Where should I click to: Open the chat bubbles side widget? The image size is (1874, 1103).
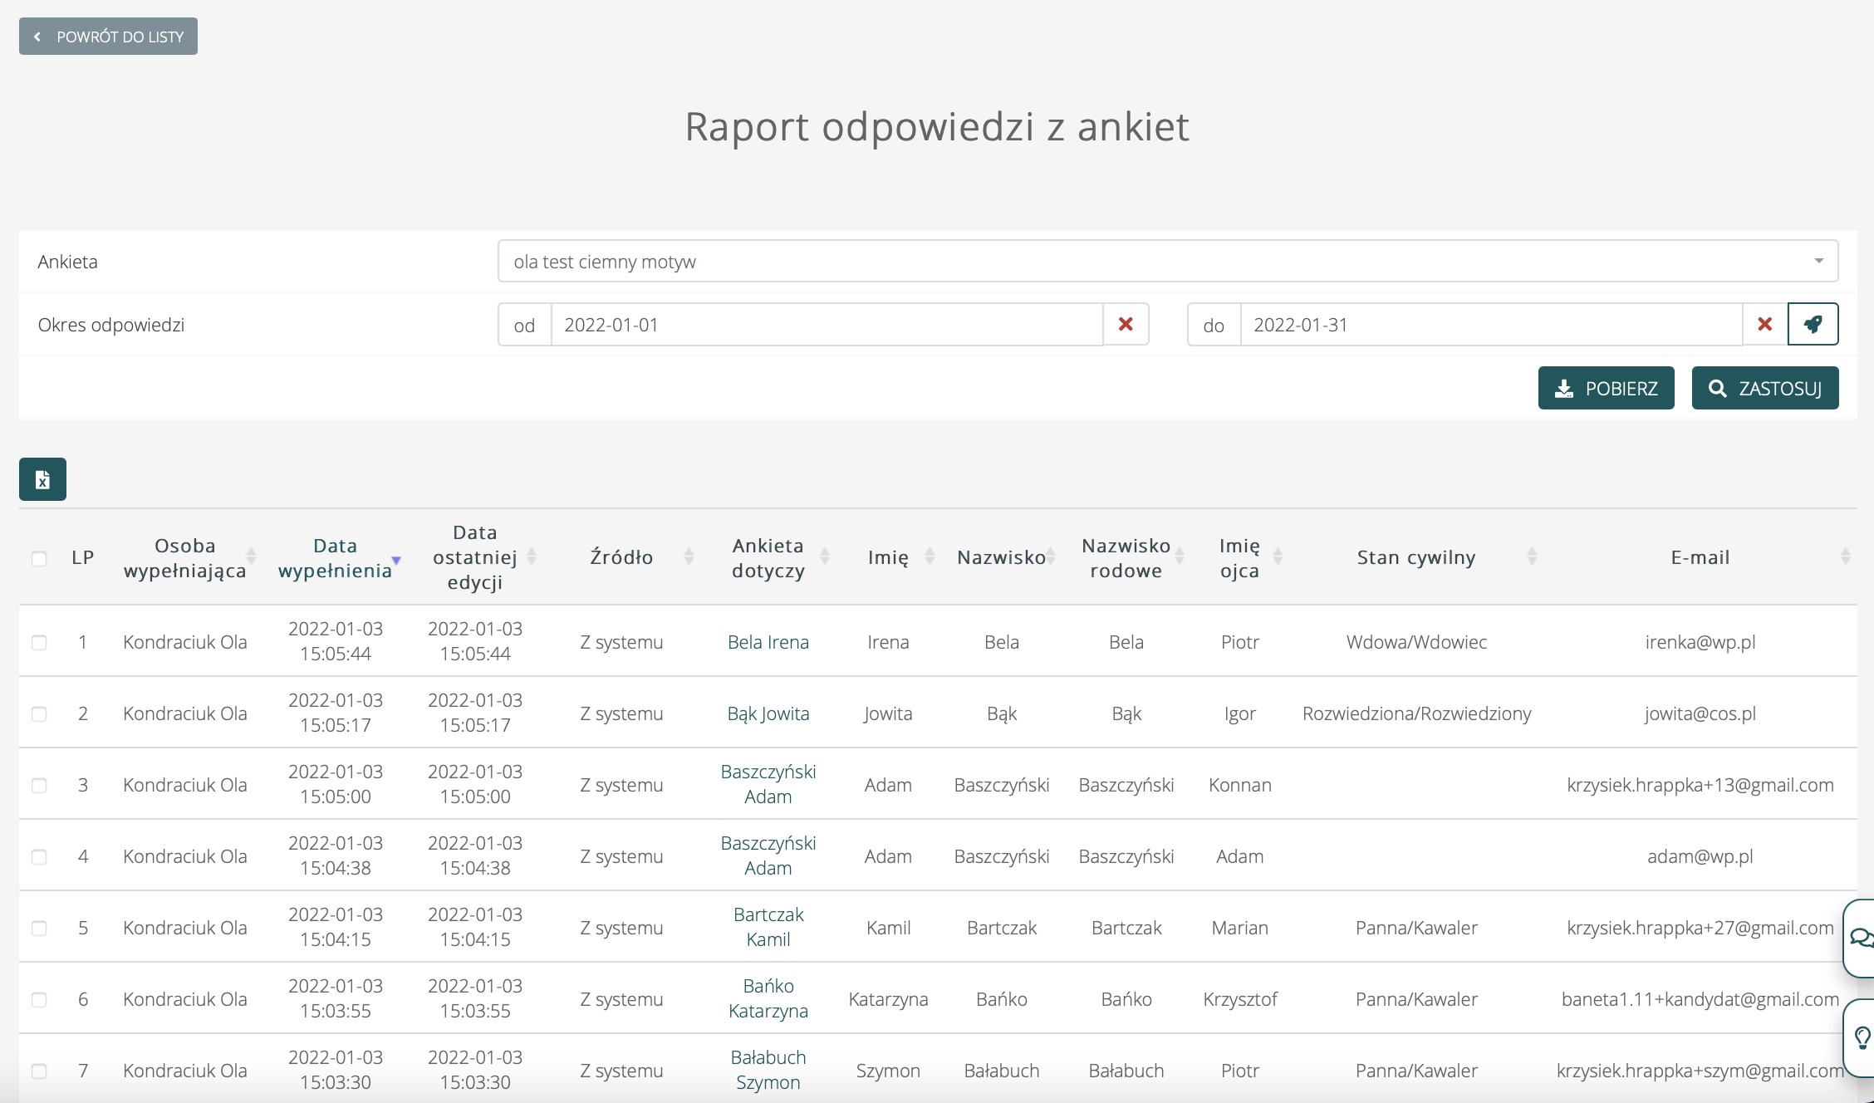click(x=1861, y=938)
